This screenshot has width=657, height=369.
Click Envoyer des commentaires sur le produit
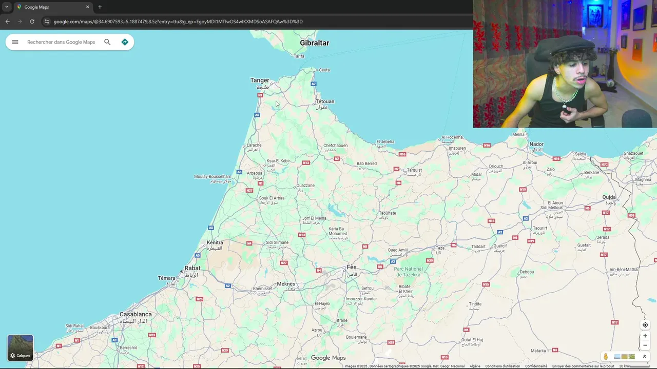(583, 366)
